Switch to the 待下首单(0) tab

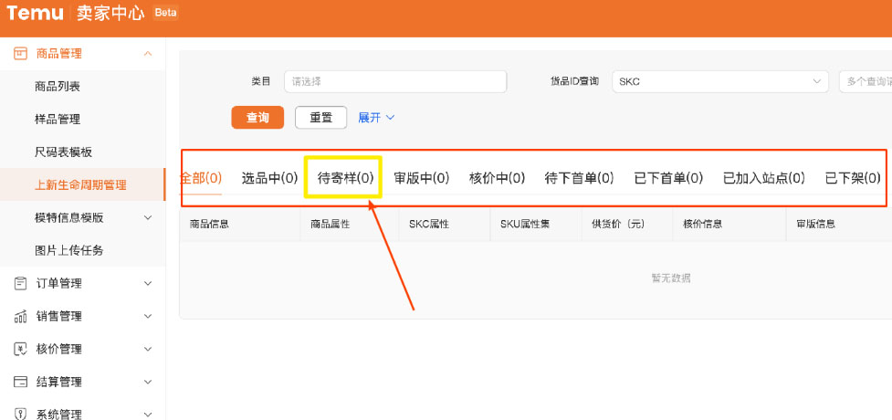point(579,178)
